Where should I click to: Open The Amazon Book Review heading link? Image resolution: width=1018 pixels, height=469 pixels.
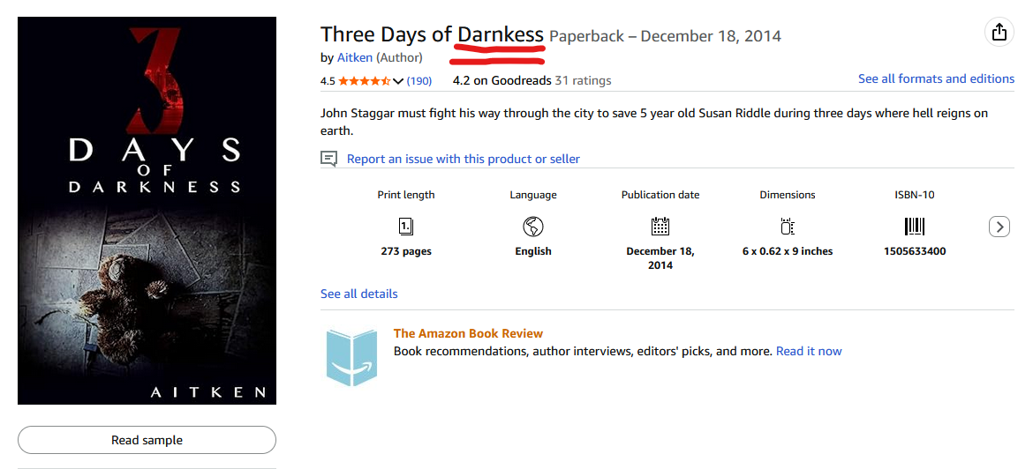click(x=468, y=333)
